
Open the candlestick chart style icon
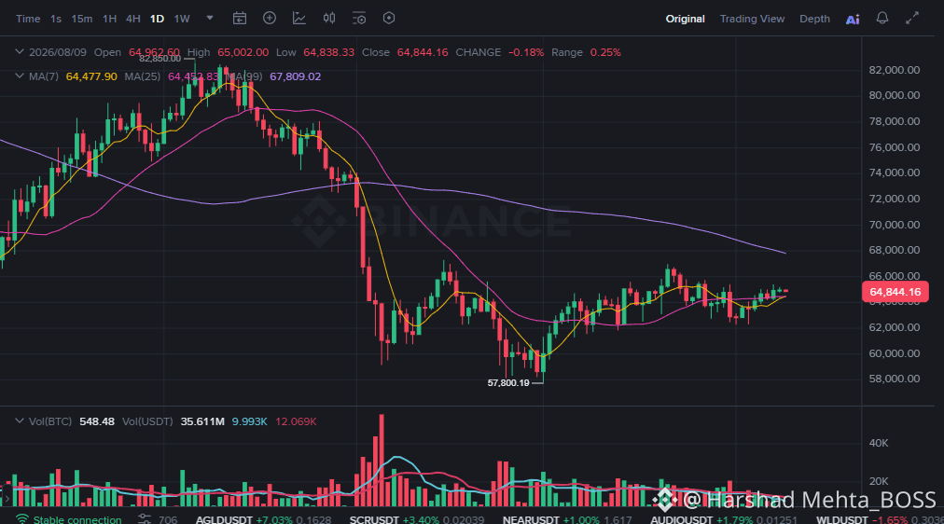(328, 18)
